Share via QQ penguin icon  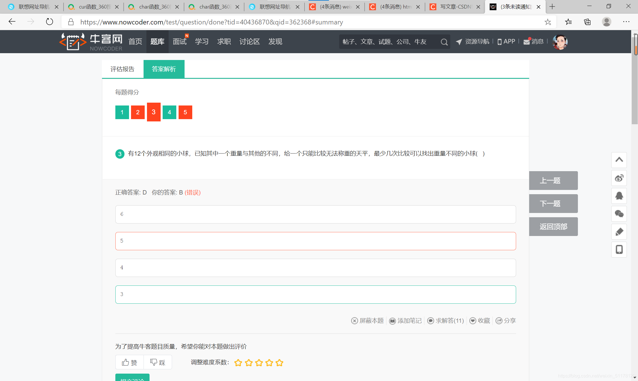point(619,196)
